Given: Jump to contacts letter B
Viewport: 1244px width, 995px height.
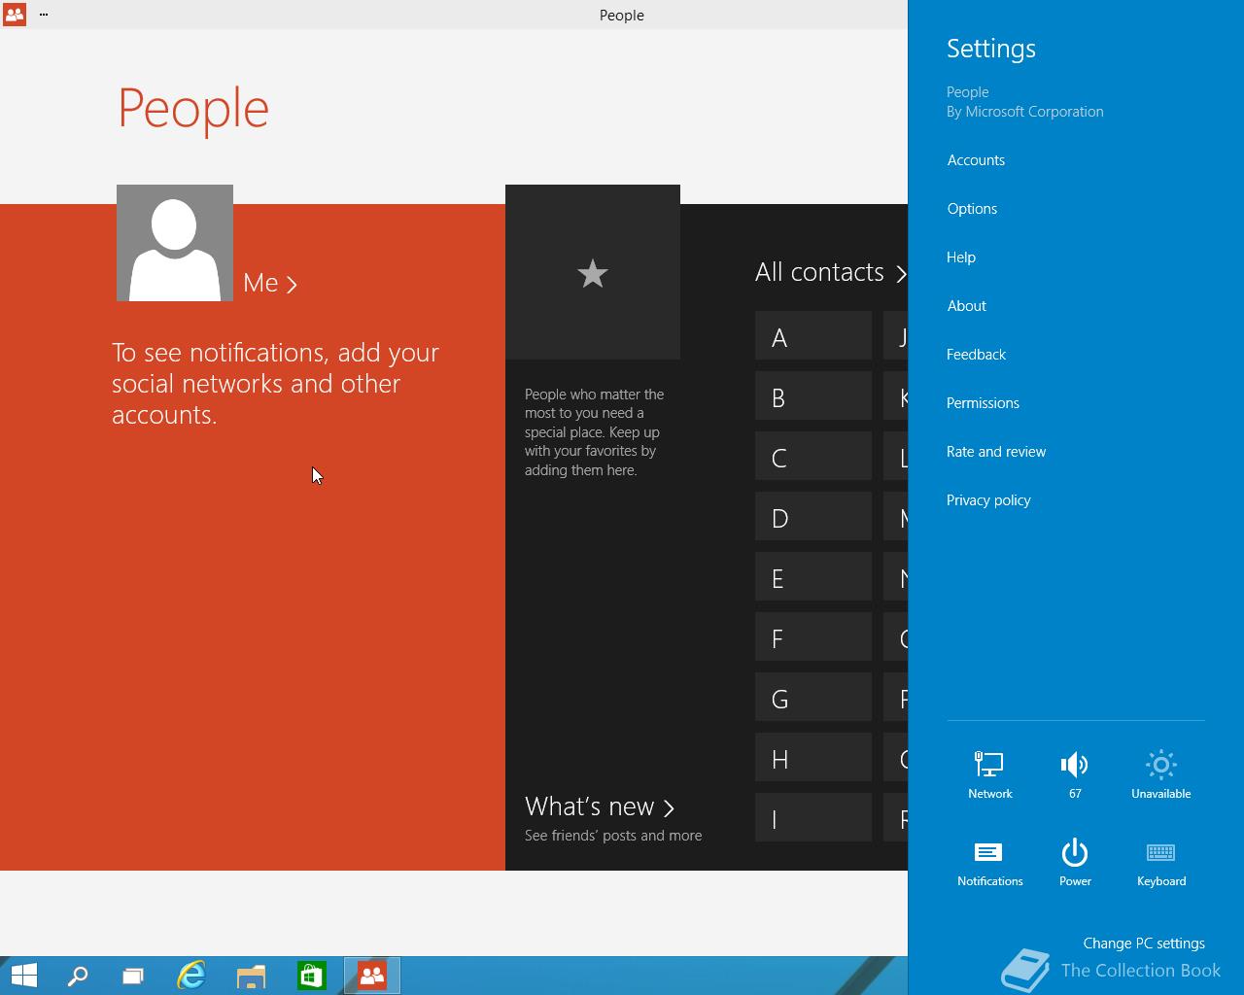Looking at the screenshot, I should click(813, 396).
